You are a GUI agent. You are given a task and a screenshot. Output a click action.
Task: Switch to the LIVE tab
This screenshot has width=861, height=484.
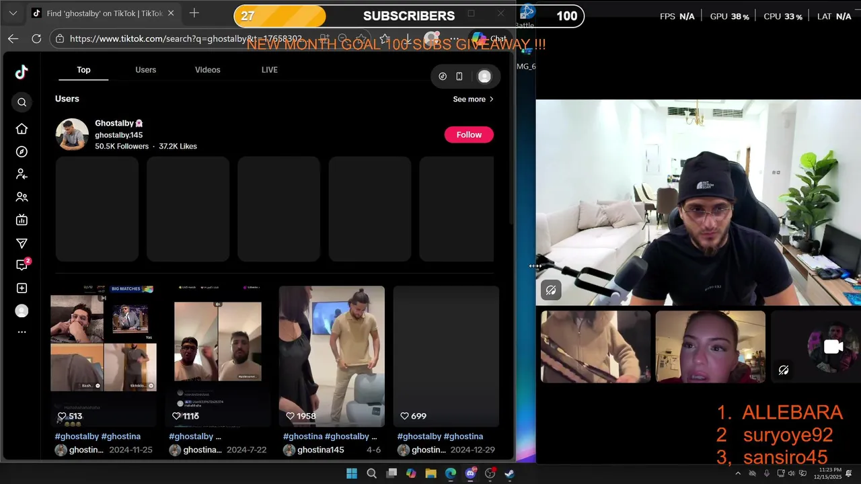click(x=270, y=70)
